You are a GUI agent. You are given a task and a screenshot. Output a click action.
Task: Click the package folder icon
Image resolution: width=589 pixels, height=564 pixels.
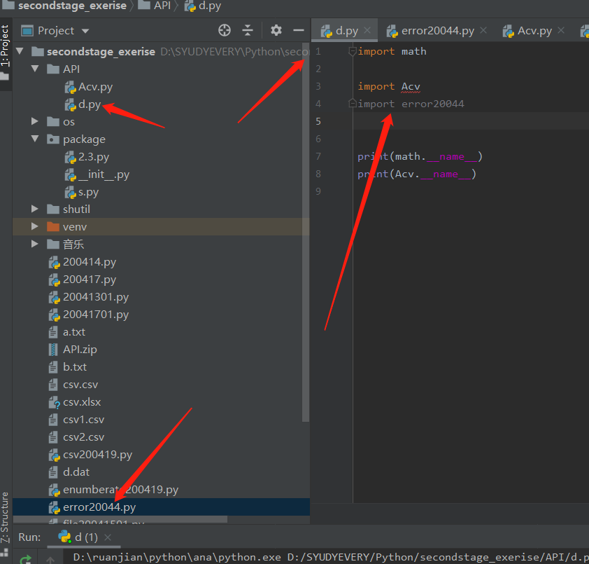coord(53,139)
